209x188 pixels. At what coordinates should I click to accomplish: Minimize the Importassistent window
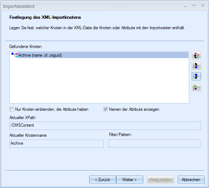pyautogui.click(x=185, y=6)
